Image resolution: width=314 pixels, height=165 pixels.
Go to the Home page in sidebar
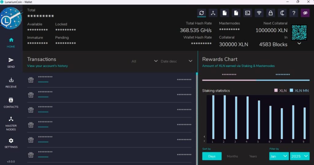(x=11, y=43)
